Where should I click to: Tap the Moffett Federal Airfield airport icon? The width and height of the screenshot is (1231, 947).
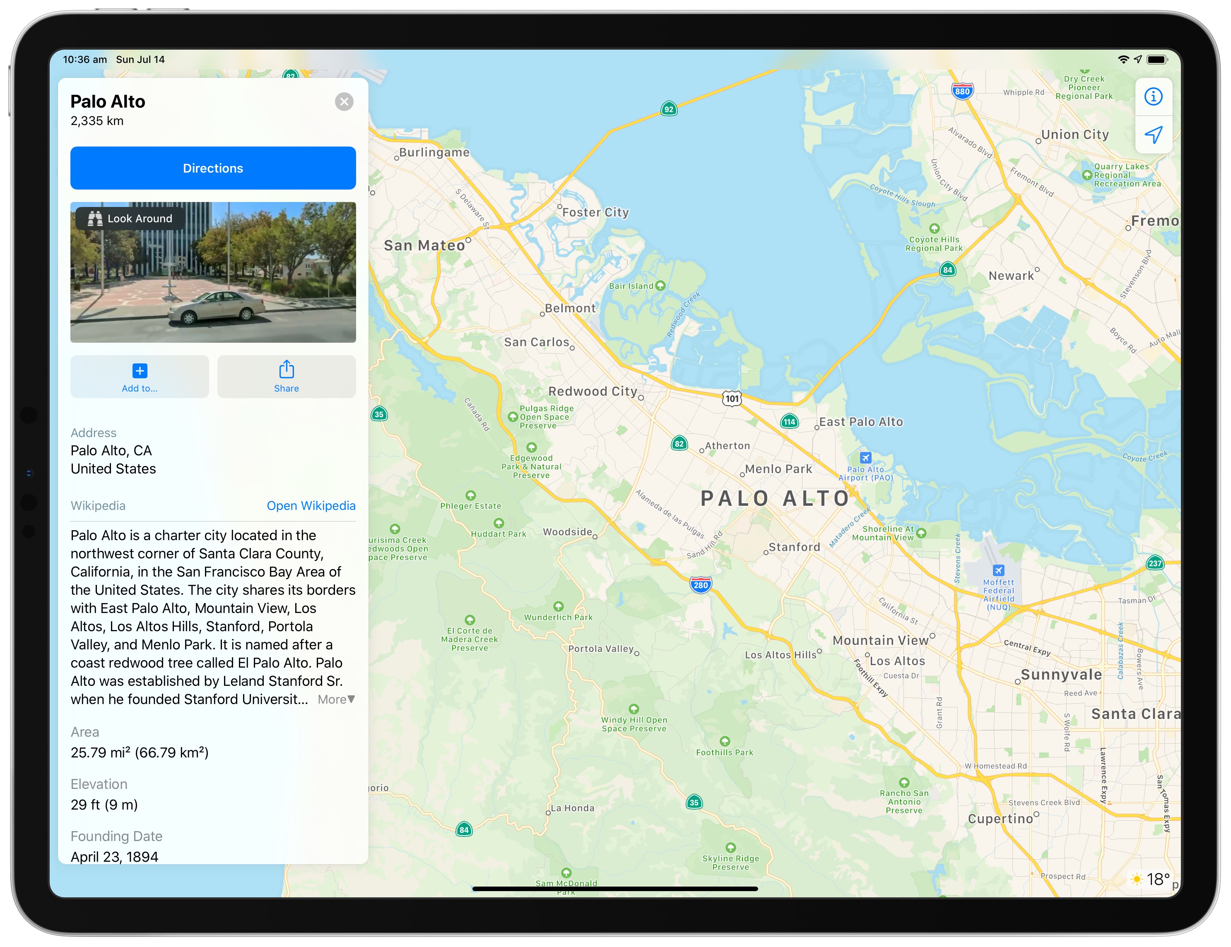998,570
